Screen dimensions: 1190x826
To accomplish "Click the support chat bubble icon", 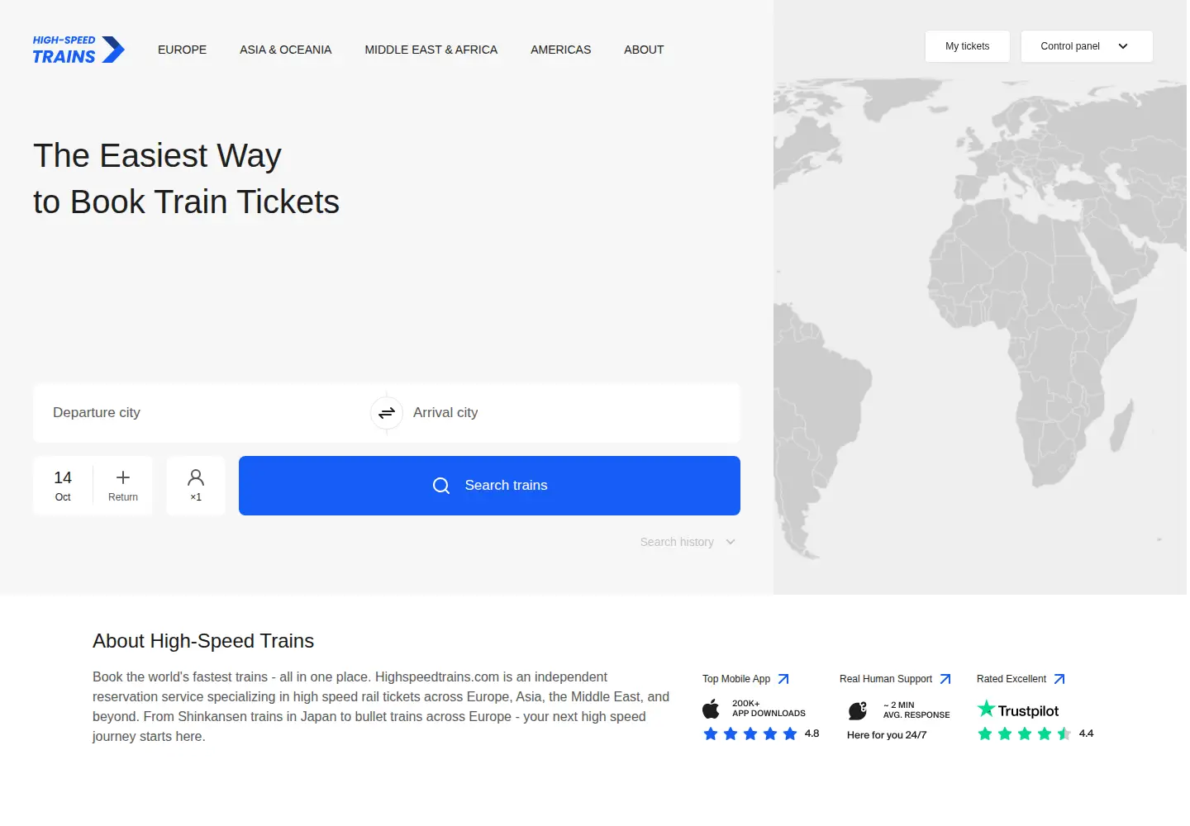I will [858, 710].
